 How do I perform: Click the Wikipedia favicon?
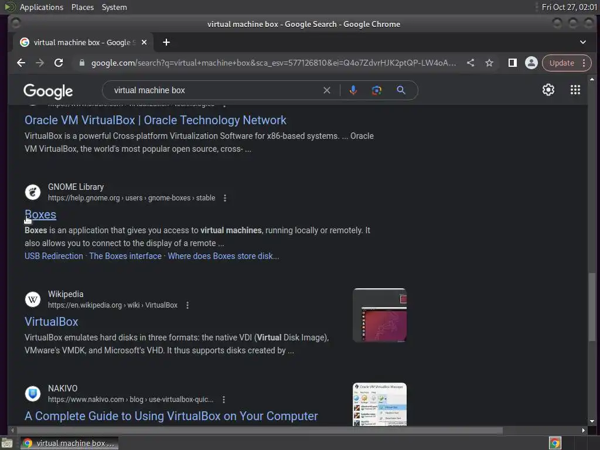tap(33, 299)
